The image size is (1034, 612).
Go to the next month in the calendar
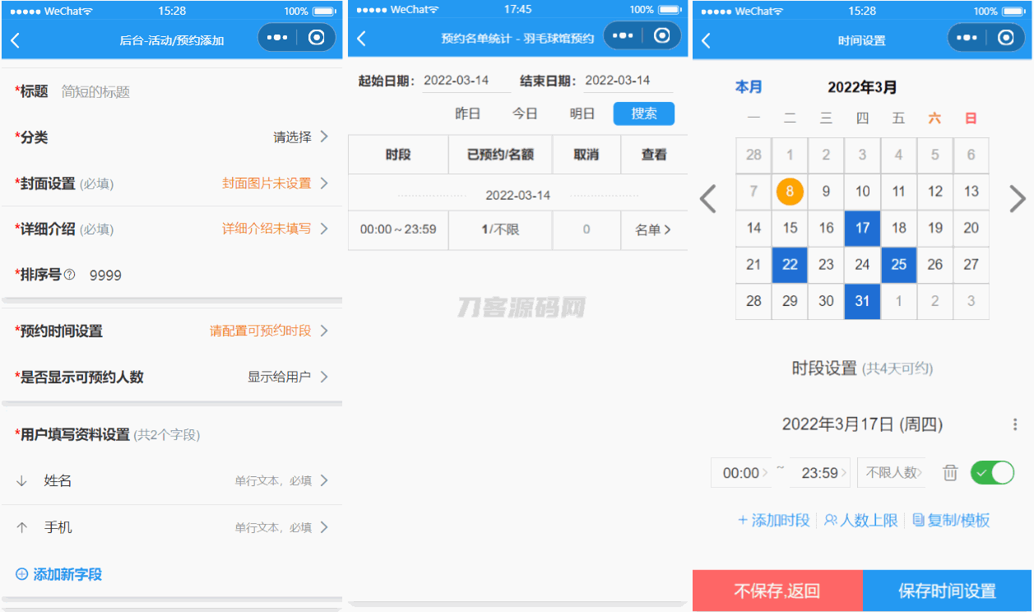[x=1017, y=199]
